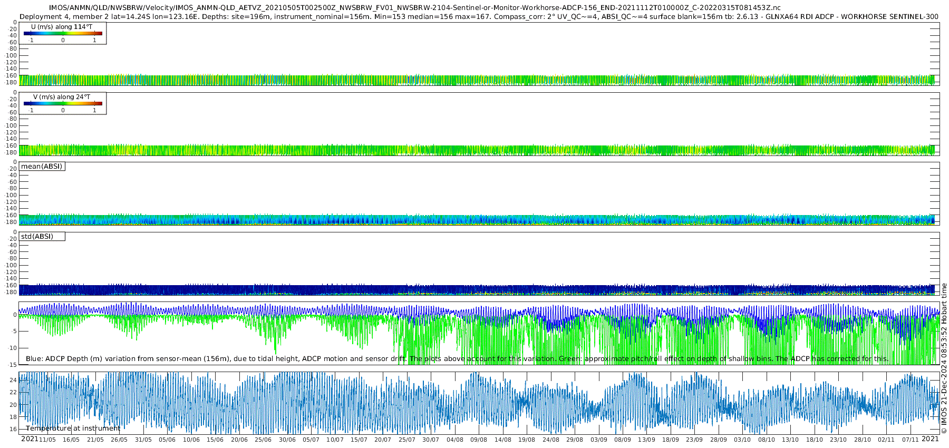
Task: Click the U (m/s) along 114°T colorbar
Action: click(63, 33)
